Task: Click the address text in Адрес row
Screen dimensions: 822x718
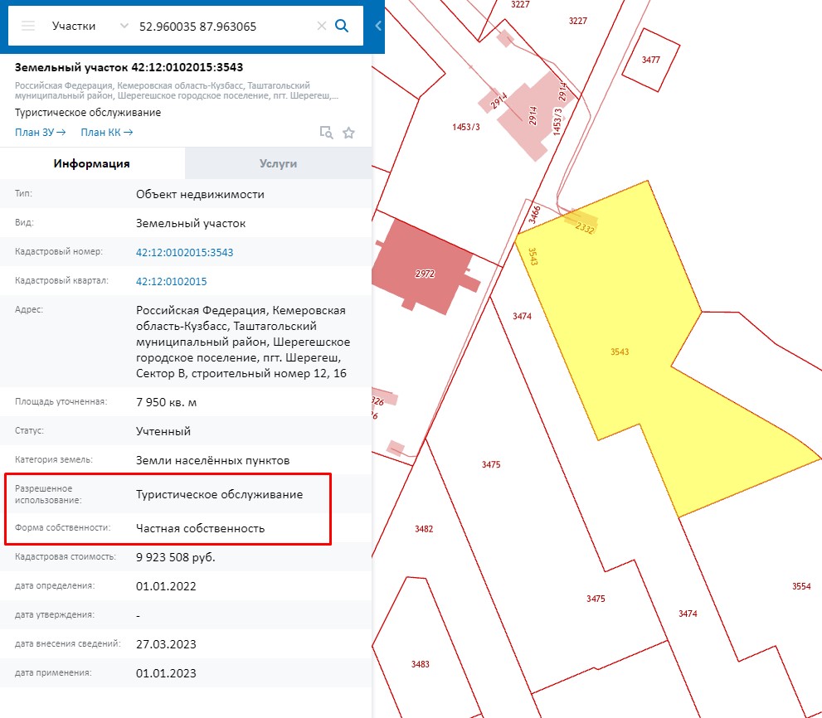Action: click(x=243, y=342)
